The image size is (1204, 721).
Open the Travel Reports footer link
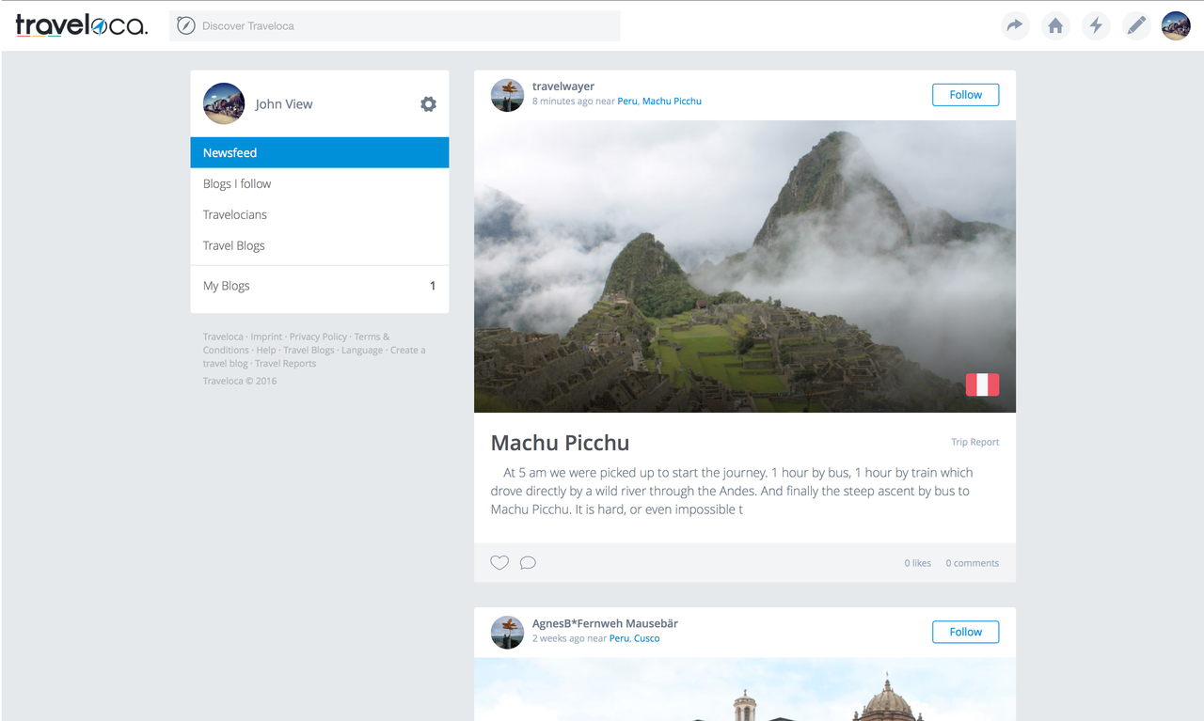pos(285,364)
